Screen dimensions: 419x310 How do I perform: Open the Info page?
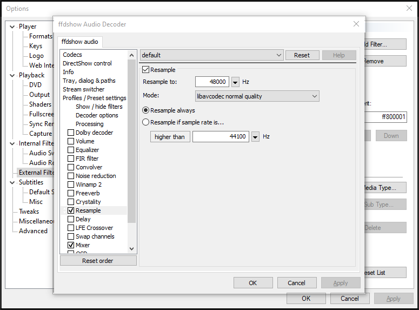pos(68,72)
